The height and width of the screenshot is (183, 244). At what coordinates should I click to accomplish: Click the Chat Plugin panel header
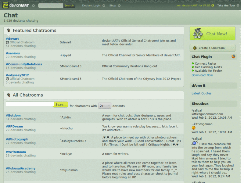point(213,57)
